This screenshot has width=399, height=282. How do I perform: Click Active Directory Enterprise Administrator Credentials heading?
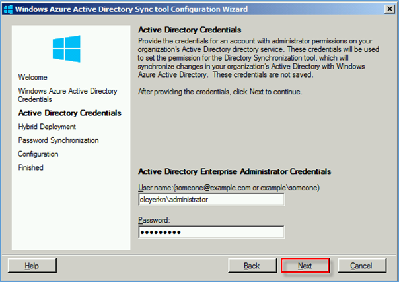(235, 171)
